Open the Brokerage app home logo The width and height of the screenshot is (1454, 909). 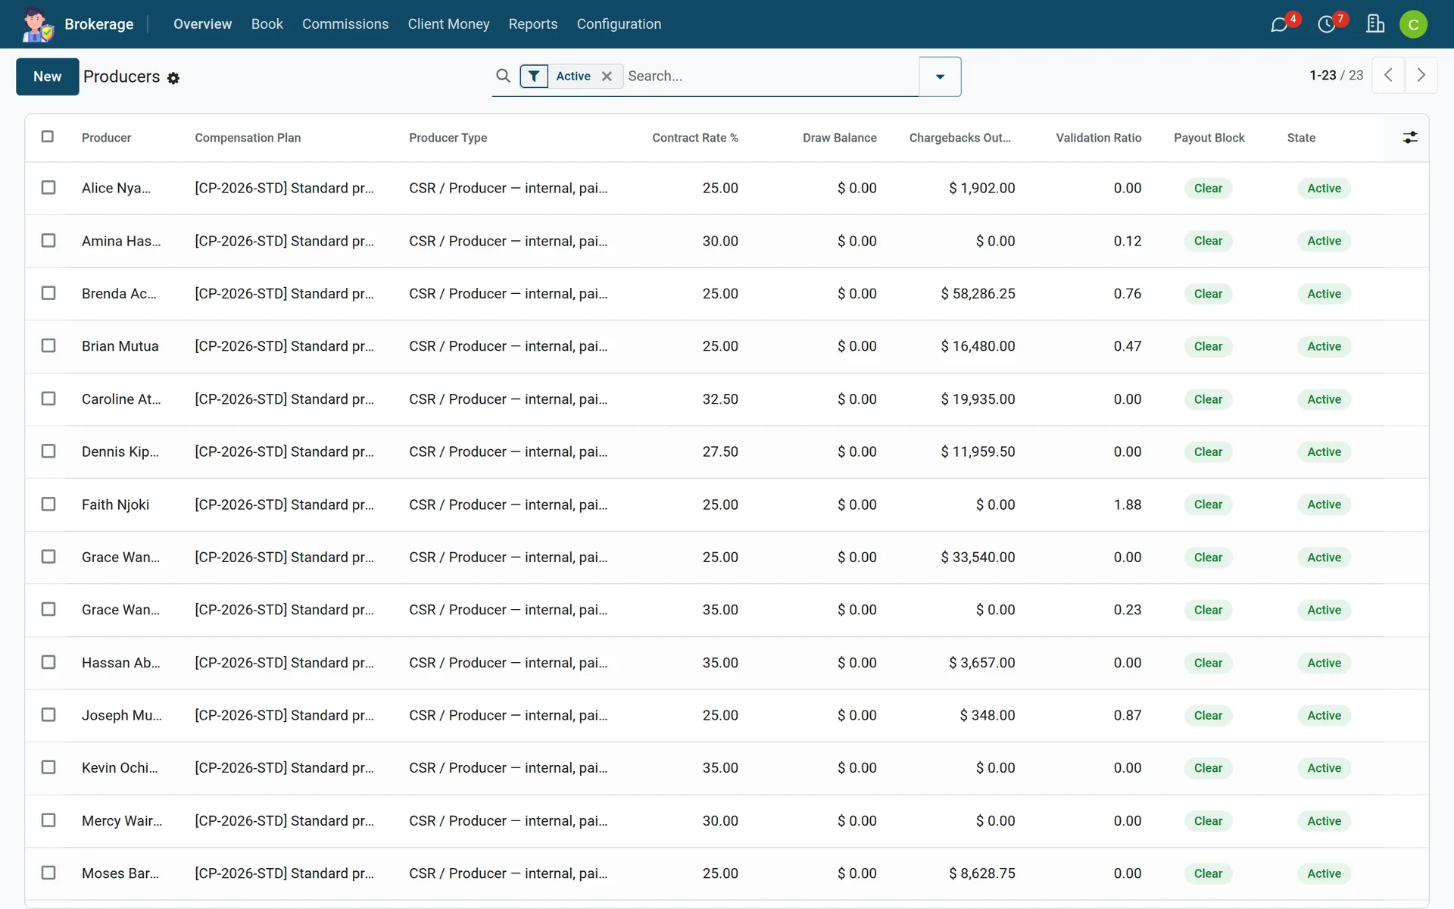pyautogui.click(x=37, y=24)
